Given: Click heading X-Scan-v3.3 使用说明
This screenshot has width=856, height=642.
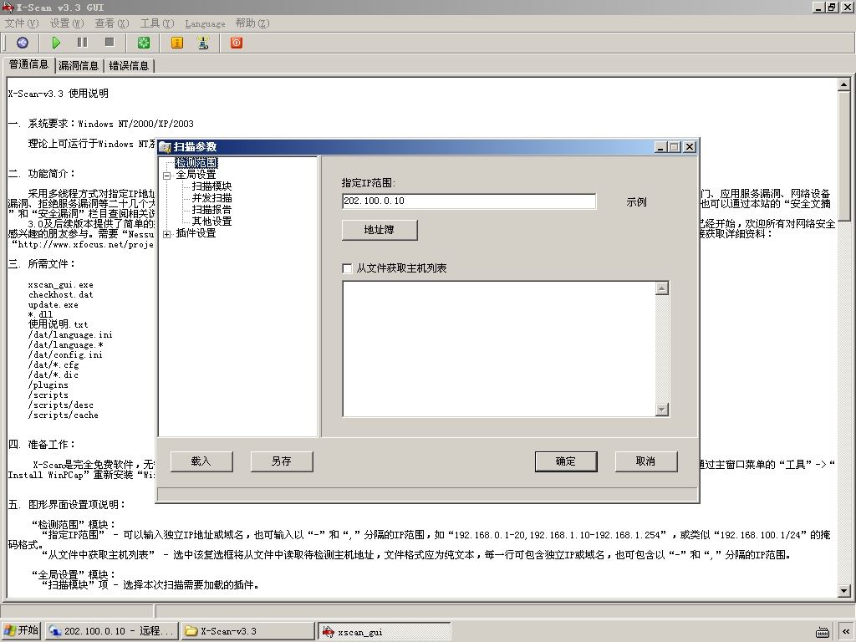Looking at the screenshot, I should click(58, 94).
